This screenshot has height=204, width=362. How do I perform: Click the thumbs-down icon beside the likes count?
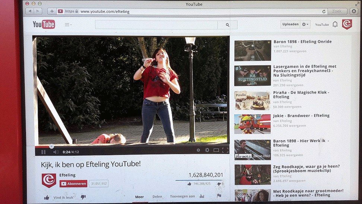219,184
